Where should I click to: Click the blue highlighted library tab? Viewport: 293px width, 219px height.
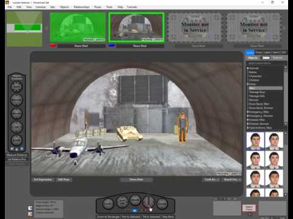[250, 52]
